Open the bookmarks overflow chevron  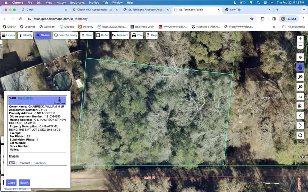[274, 26]
